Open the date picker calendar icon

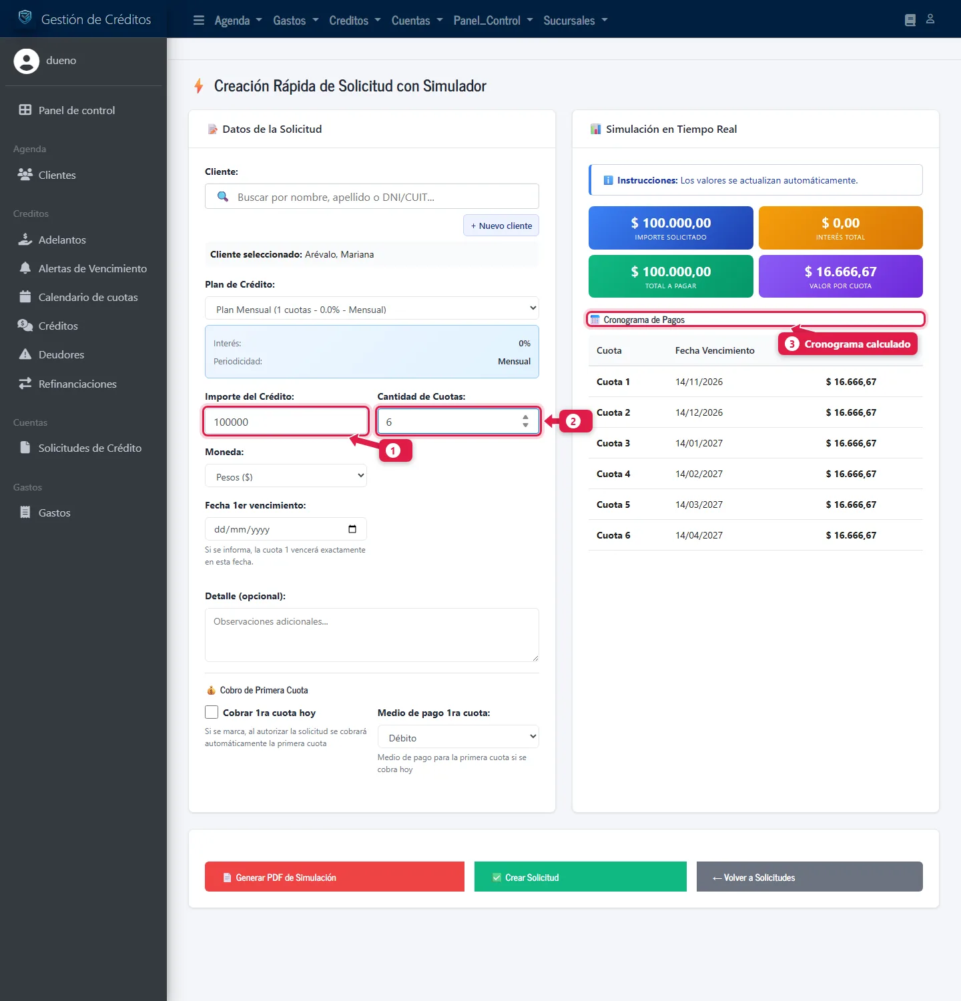coord(352,529)
